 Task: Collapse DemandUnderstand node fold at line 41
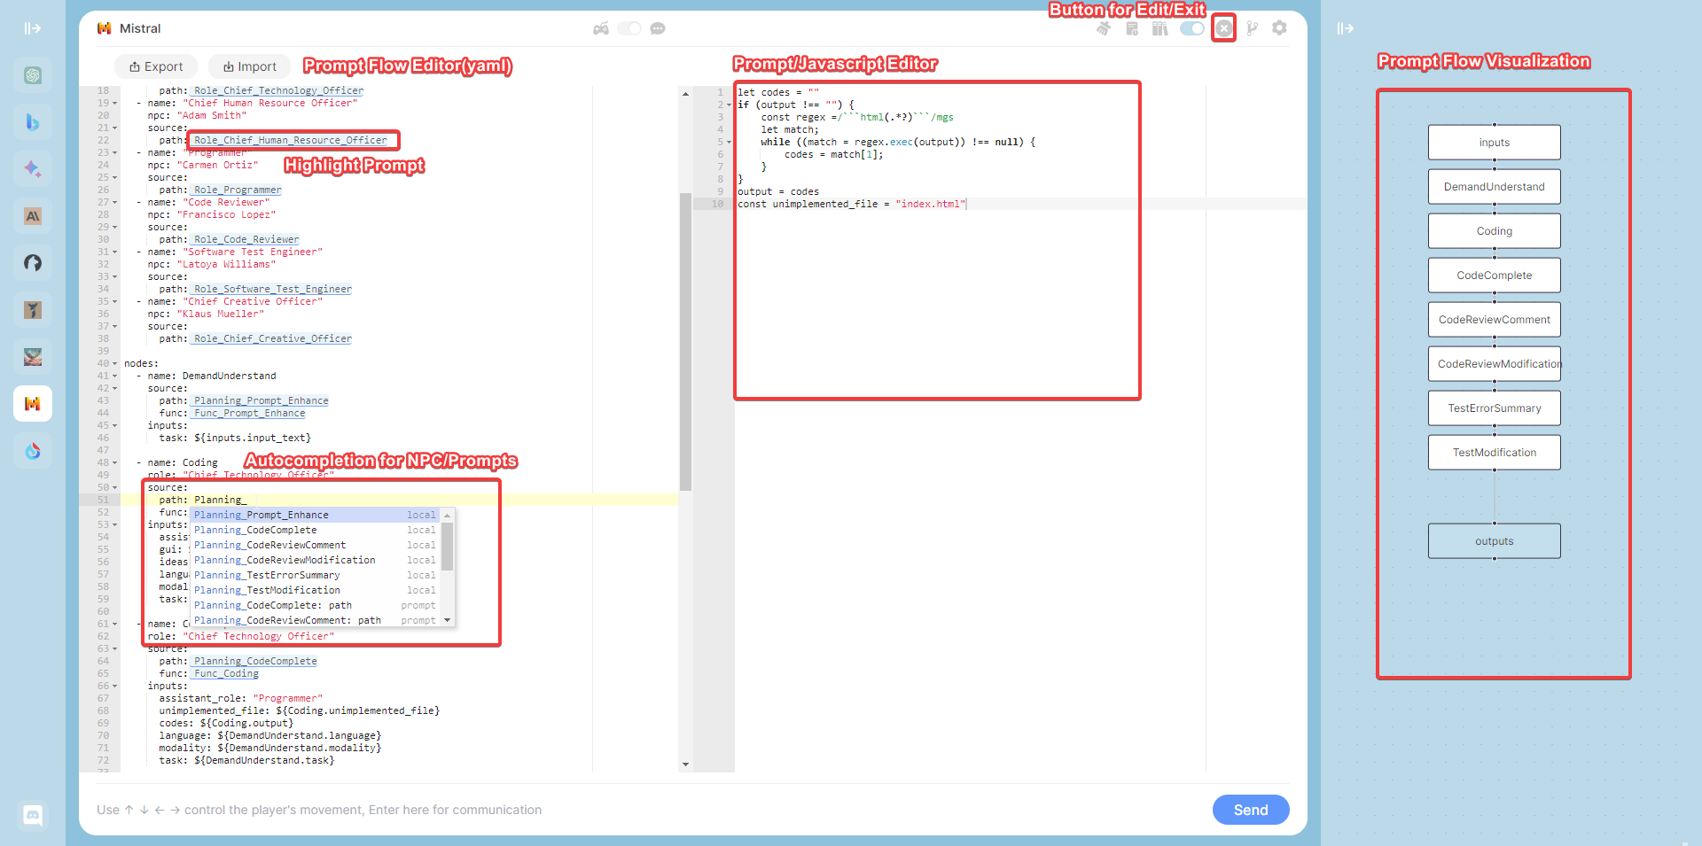point(115,376)
